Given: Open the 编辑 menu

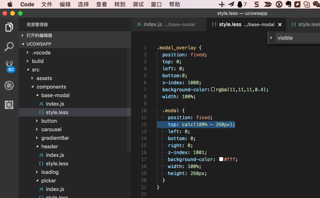Looking at the screenshot, I should pyautogui.click(x=65, y=4).
